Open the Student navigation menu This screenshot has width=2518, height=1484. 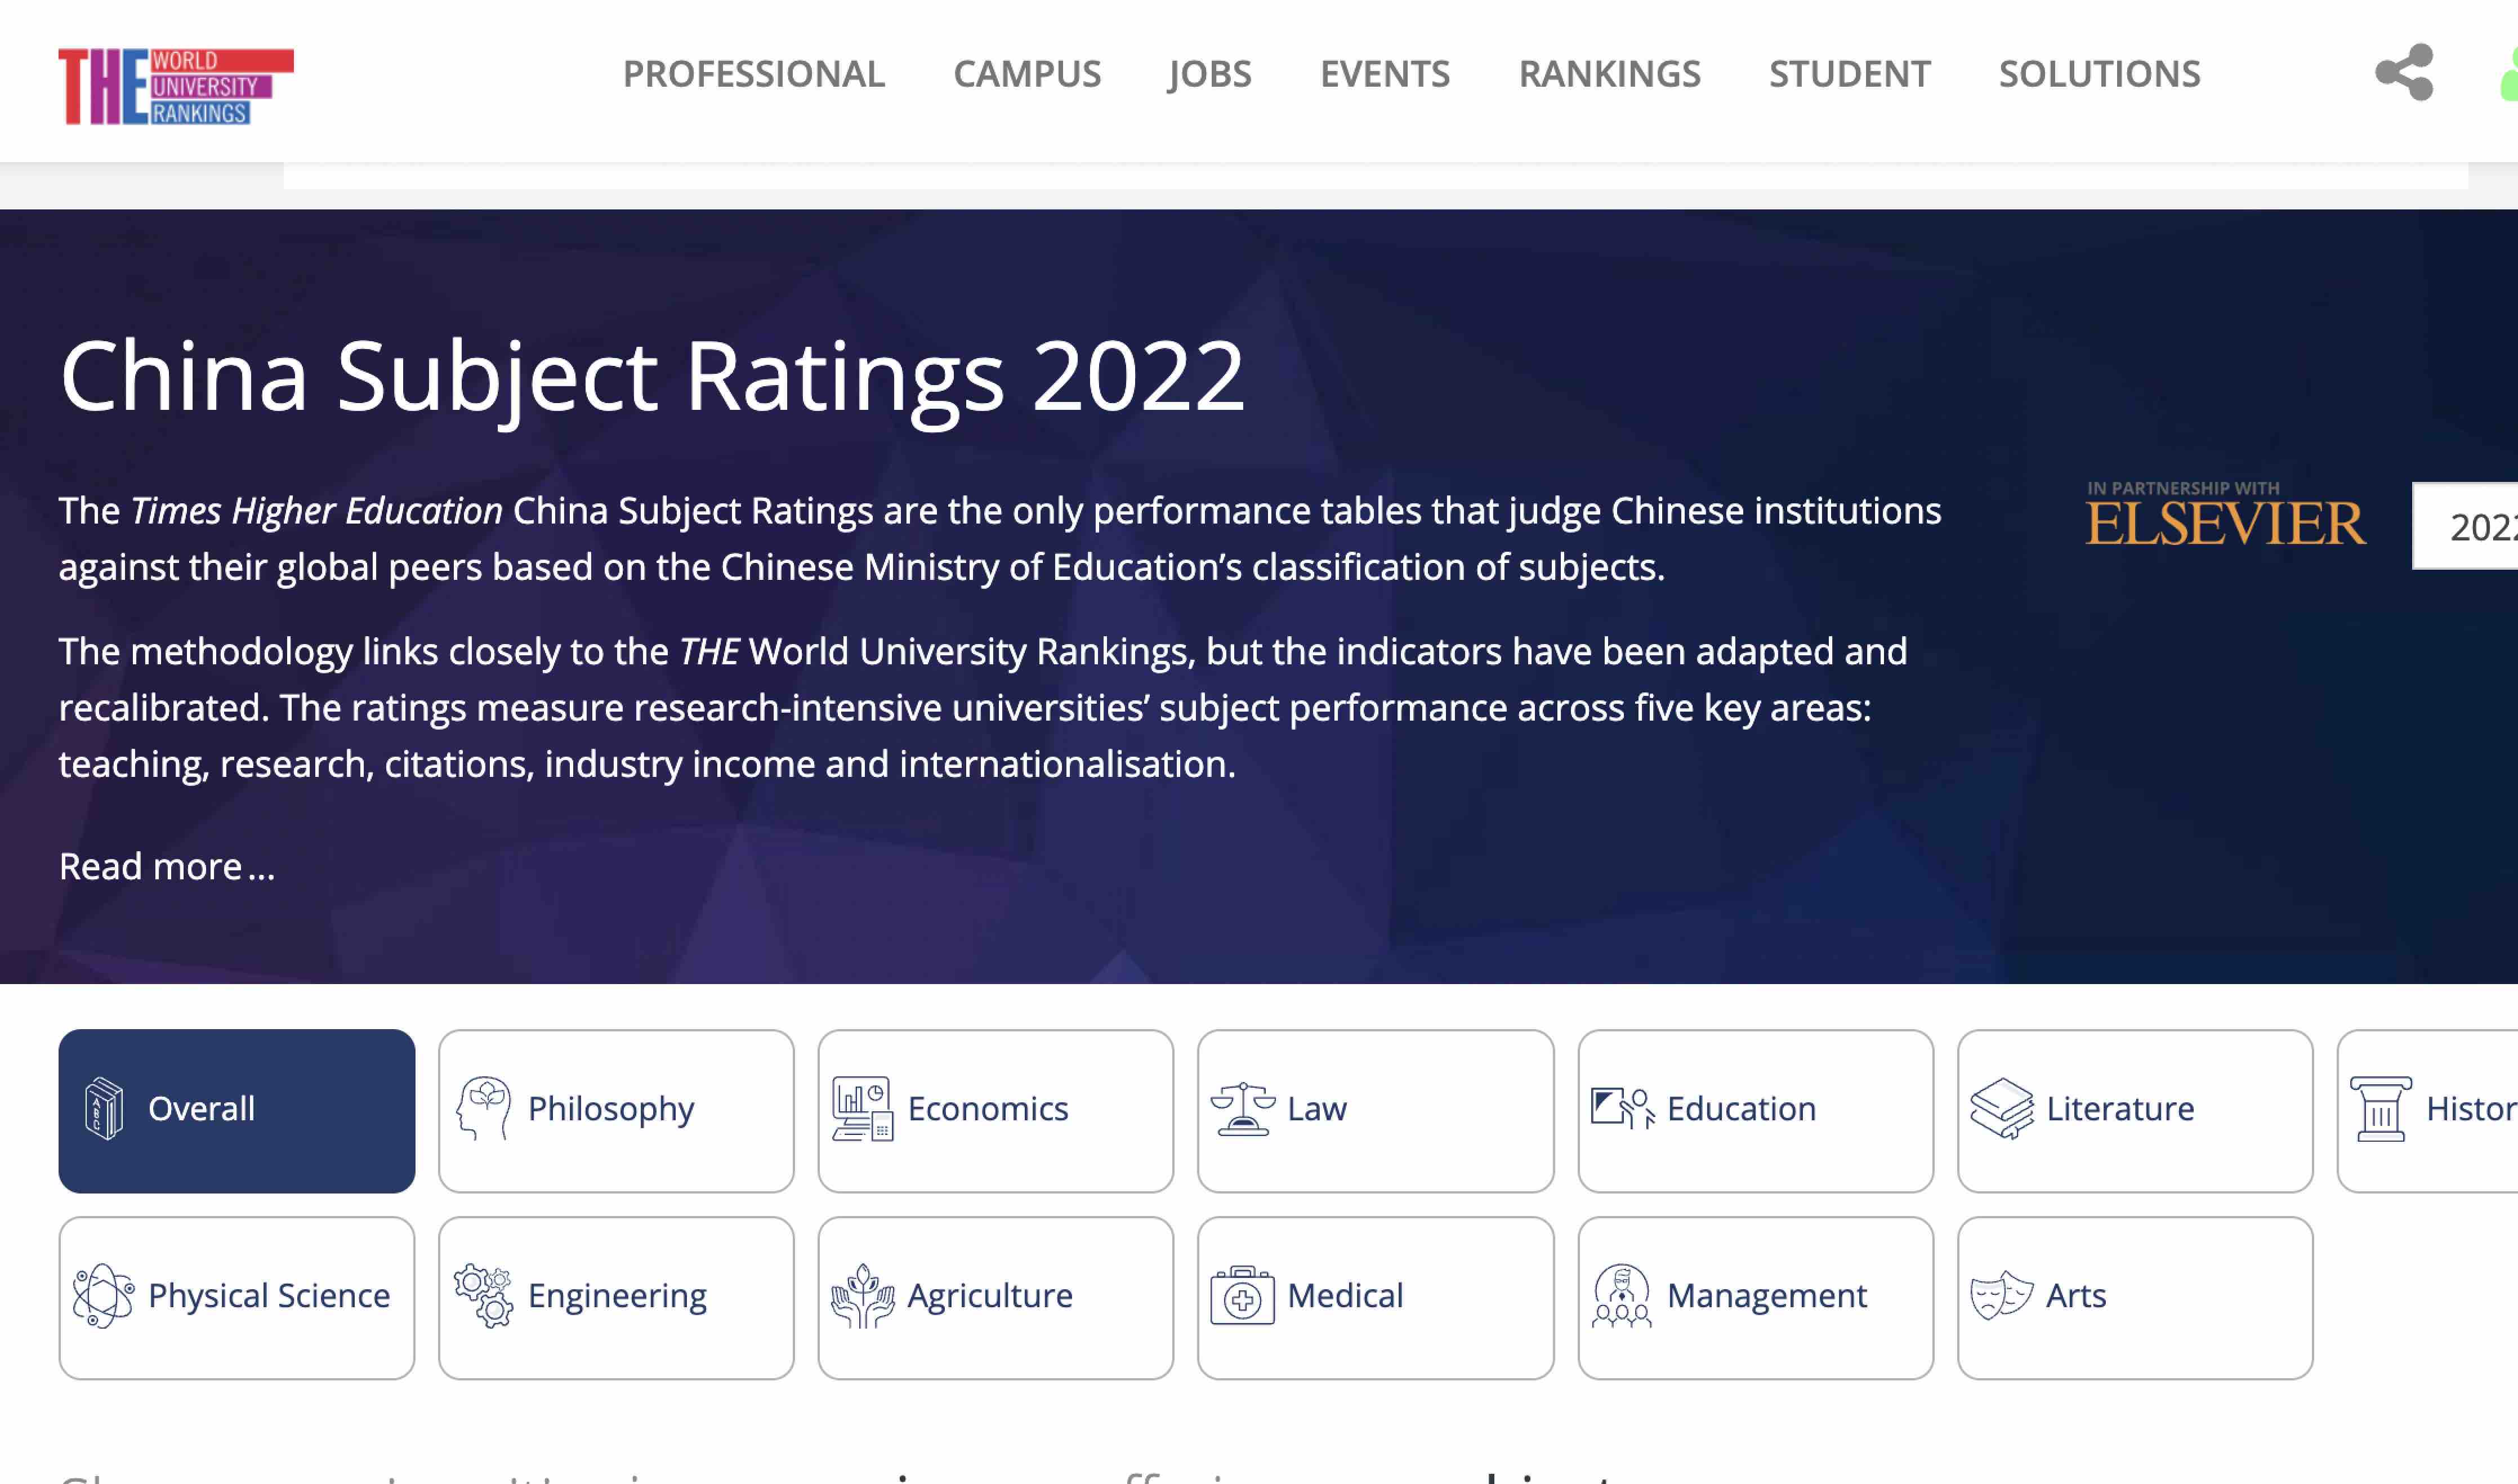[x=1849, y=74]
